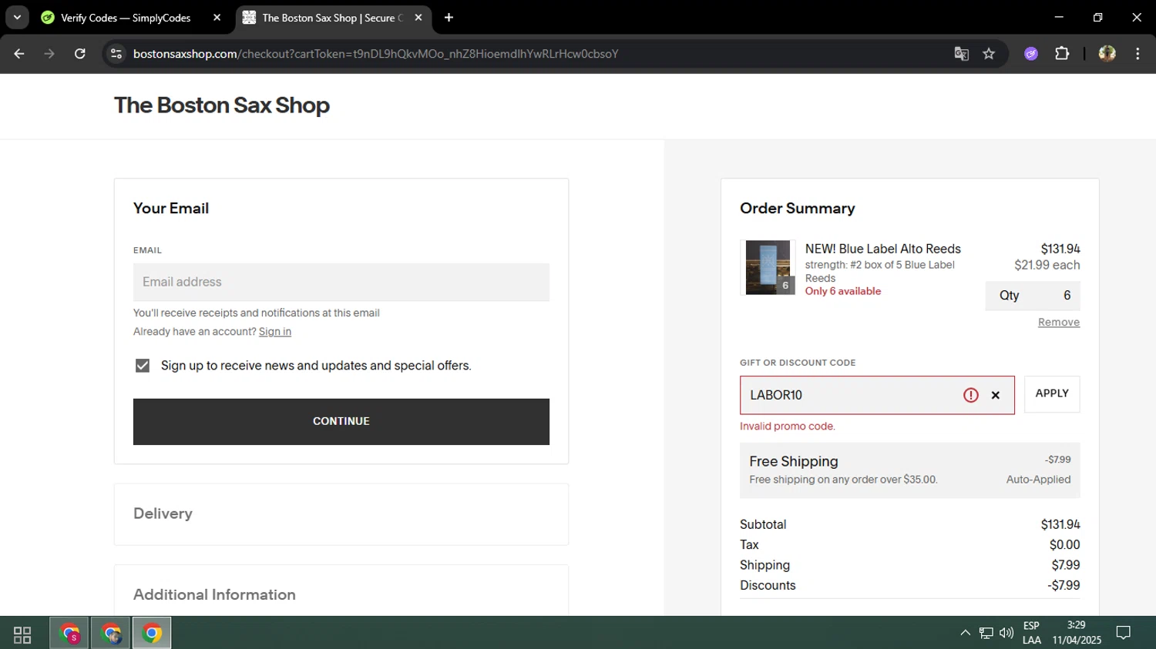This screenshot has width=1156, height=649.
Task: Click the Delivery section heading
Action: pos(163,514)
